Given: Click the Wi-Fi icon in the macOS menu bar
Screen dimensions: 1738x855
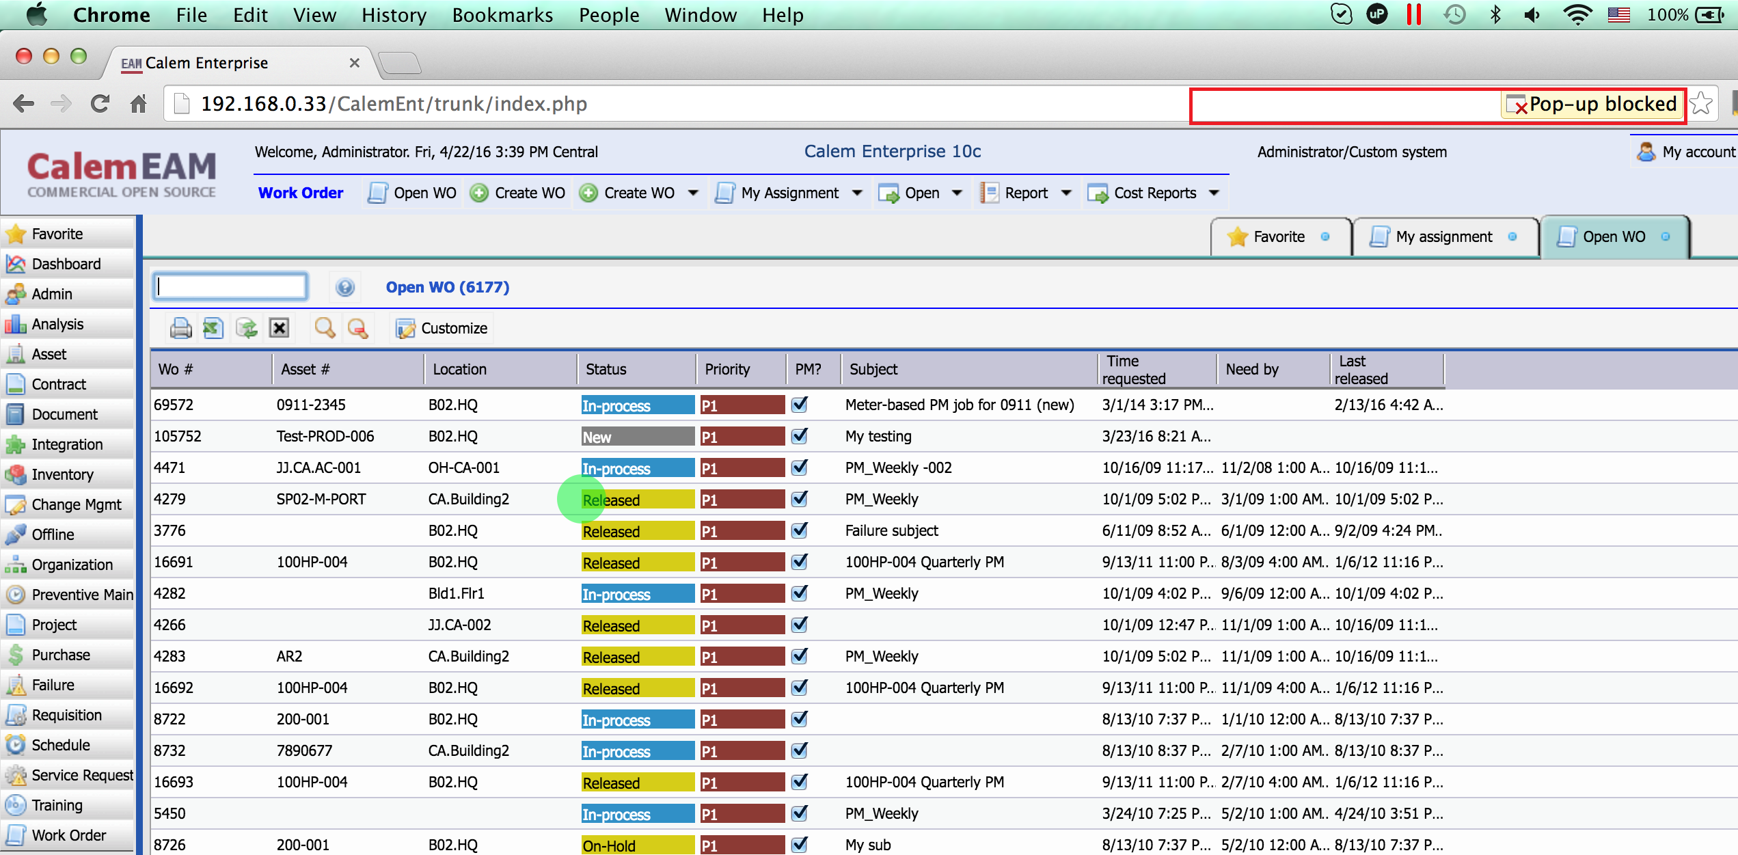Looking at the screenshot, I should (1578, 15).
